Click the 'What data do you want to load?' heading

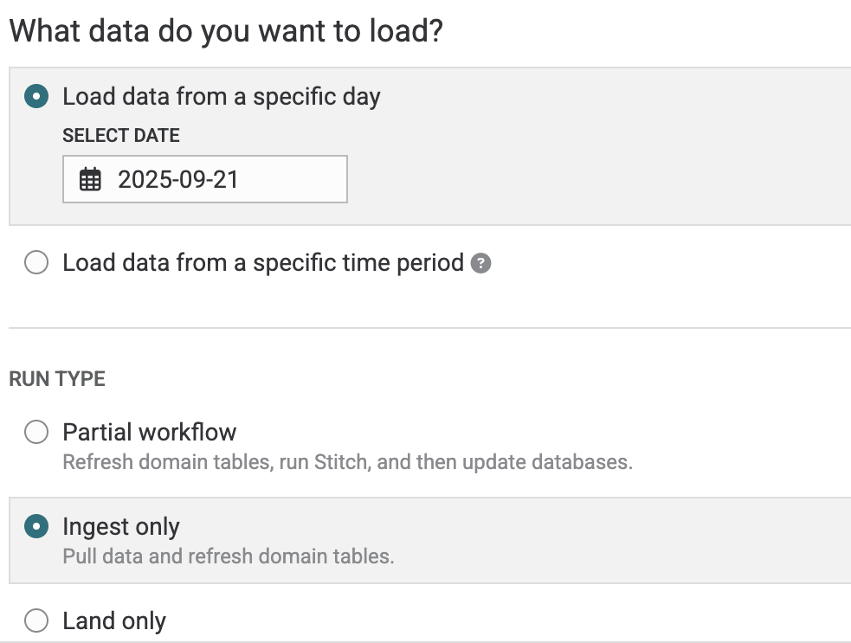tap(226, 32)
